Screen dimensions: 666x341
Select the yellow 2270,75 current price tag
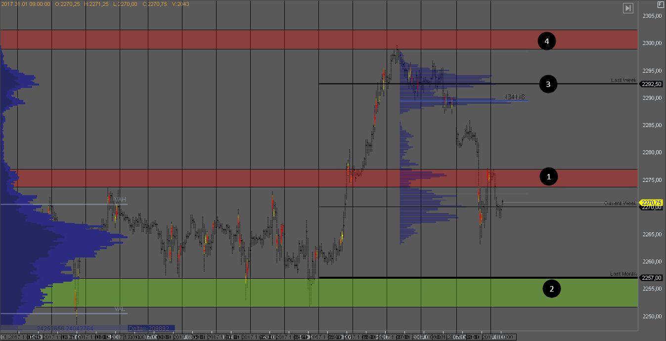pos(652,203)
